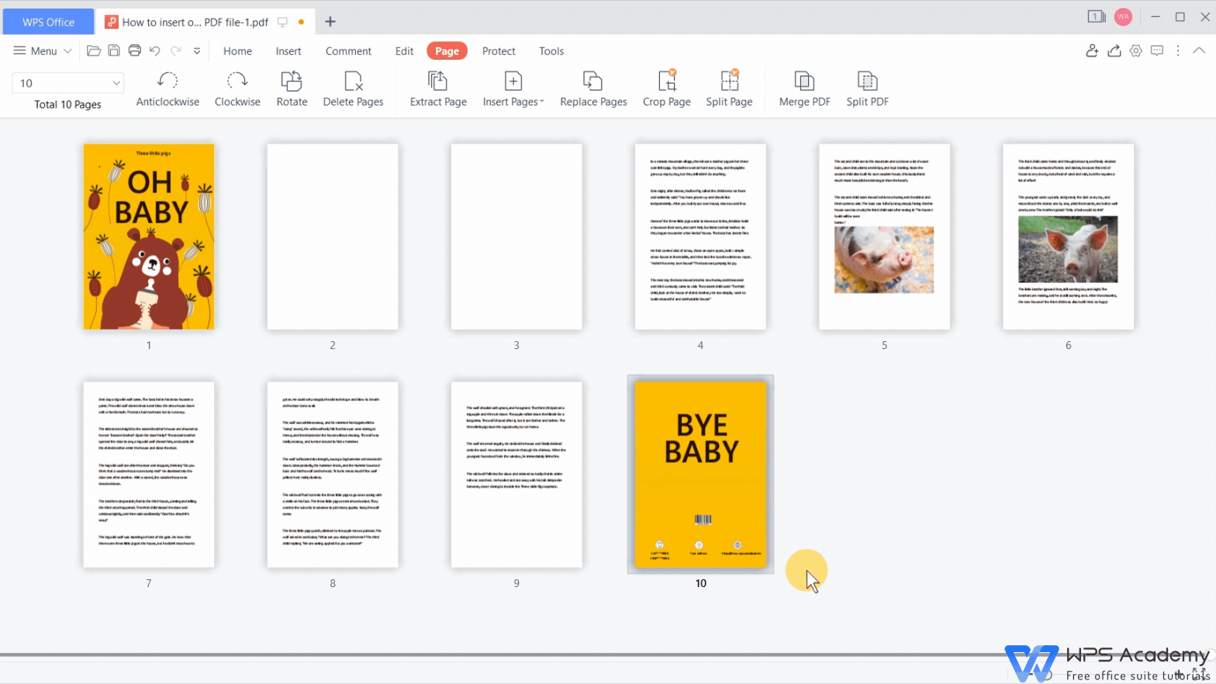Redo the last action
Image resolution: width=1216 pixels, height=684 pixels.
click(x=176, y=50)
